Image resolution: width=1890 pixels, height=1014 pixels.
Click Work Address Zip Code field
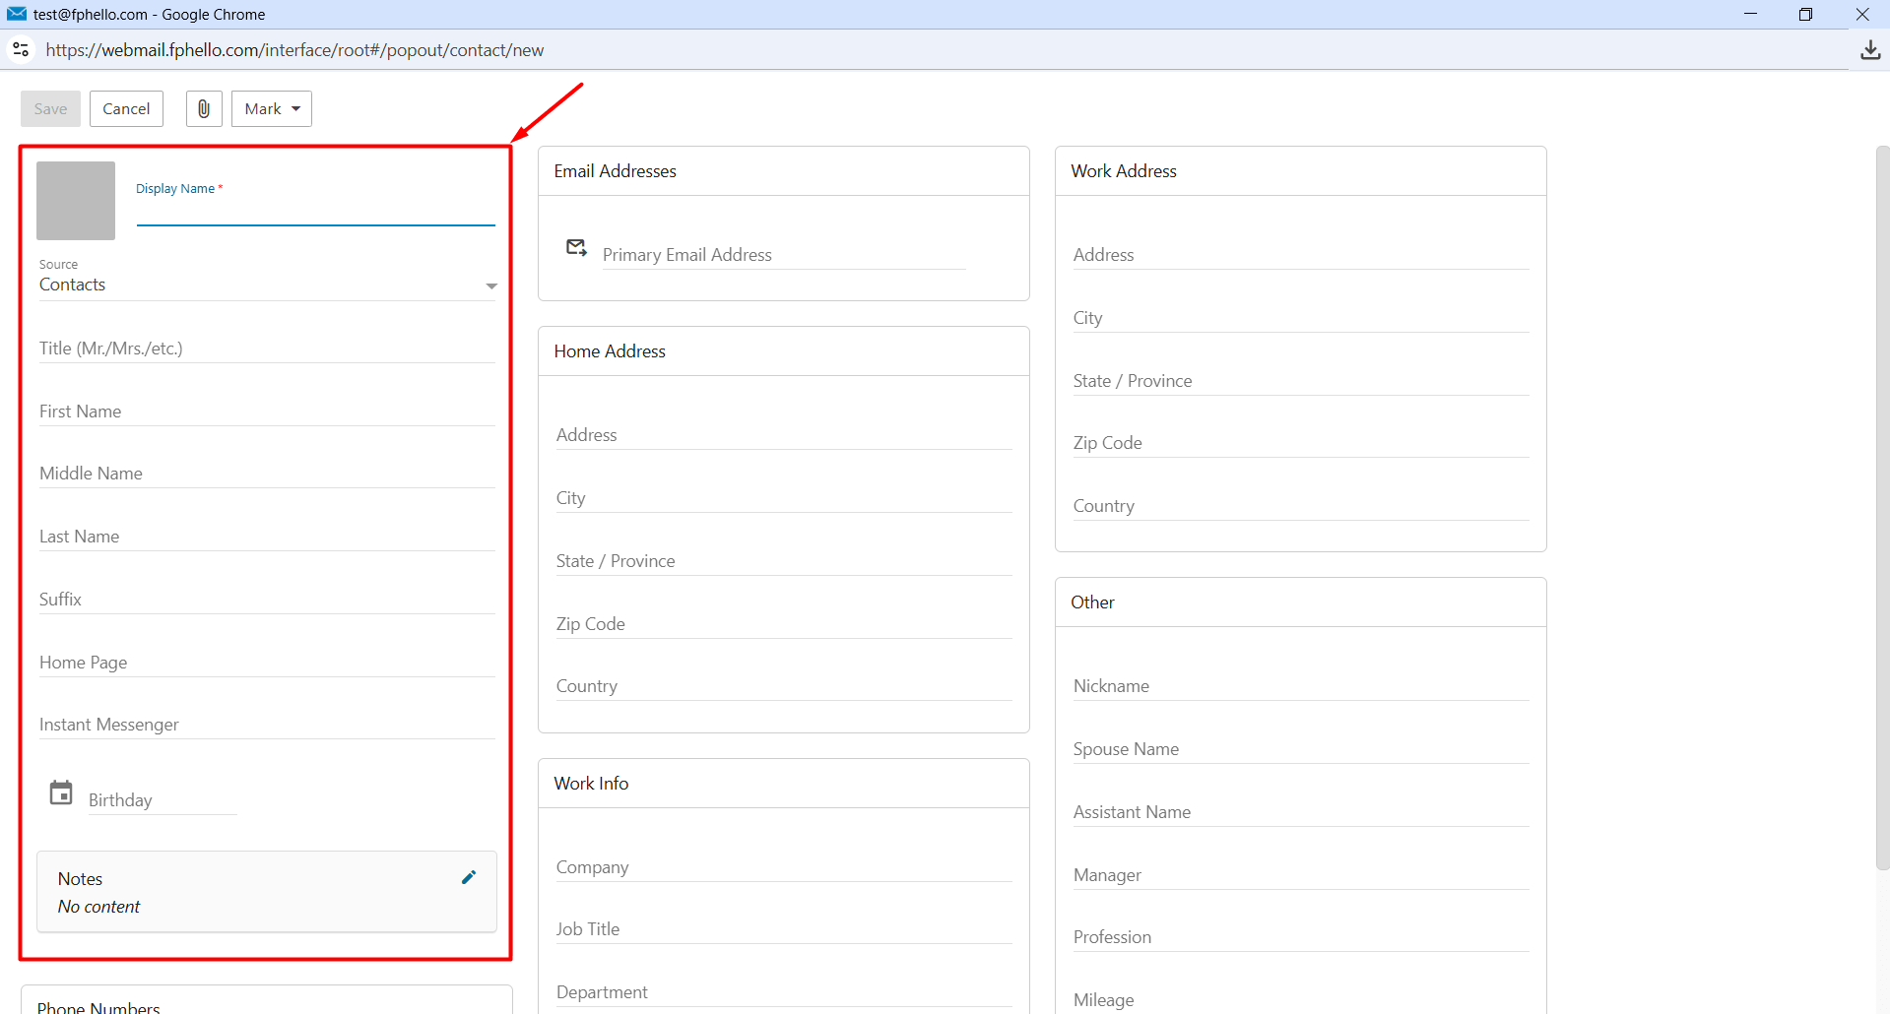tap(1301, 443)
